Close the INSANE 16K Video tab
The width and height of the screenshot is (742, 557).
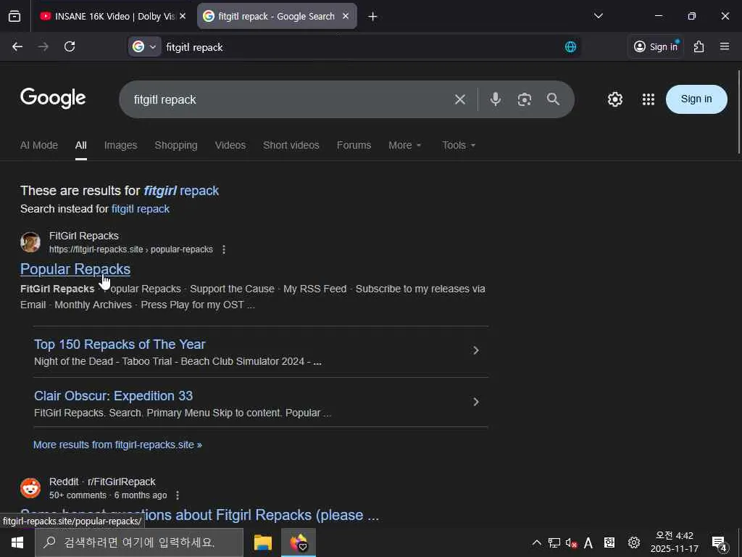(183, 16)
